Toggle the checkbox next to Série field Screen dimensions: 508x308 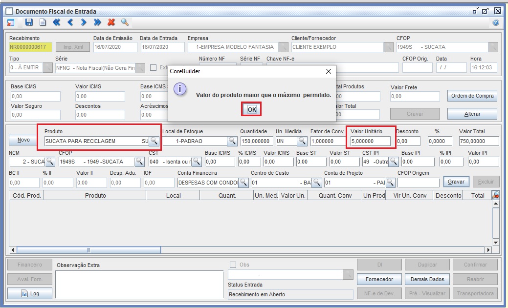coord(153,68)
